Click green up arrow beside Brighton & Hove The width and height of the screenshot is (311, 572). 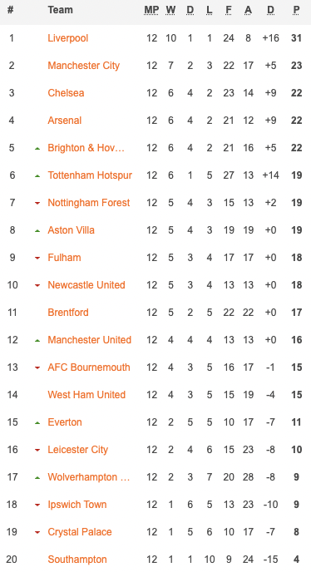37,149
